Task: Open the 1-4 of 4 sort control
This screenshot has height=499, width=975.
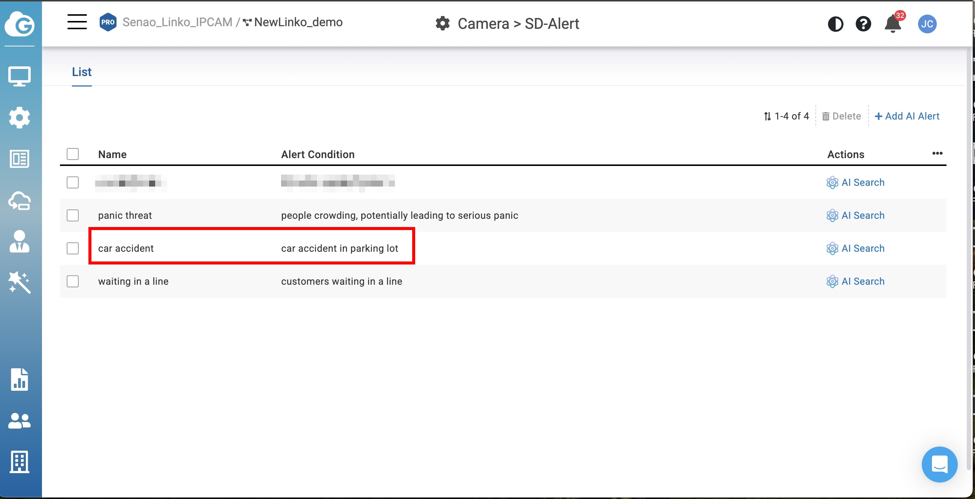Action: tap(786, 116)
